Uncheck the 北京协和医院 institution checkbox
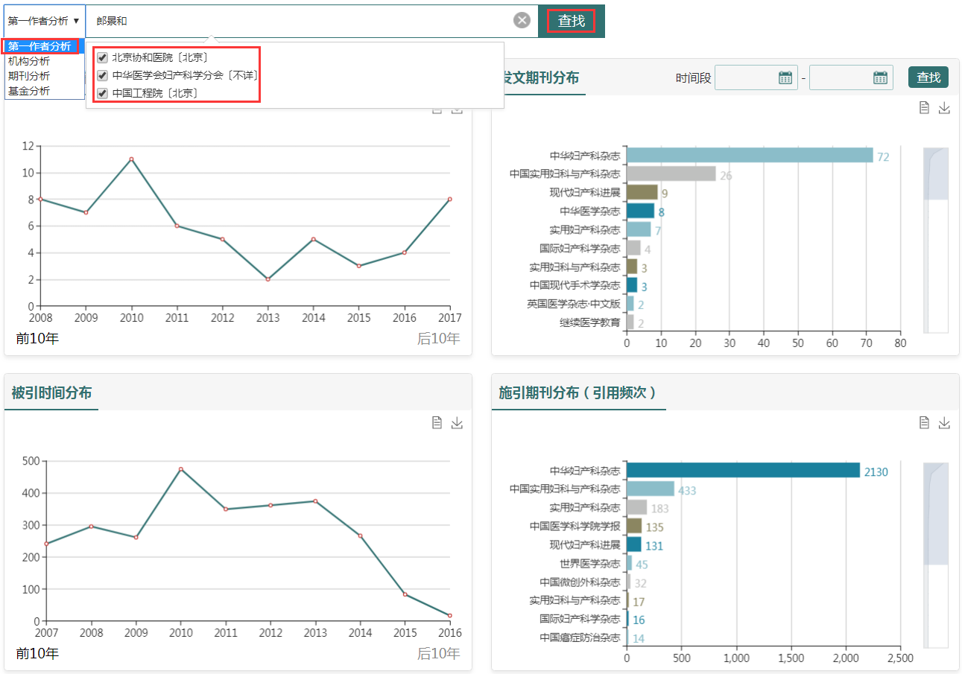This screenshot has width=962, height=674. 103,57
